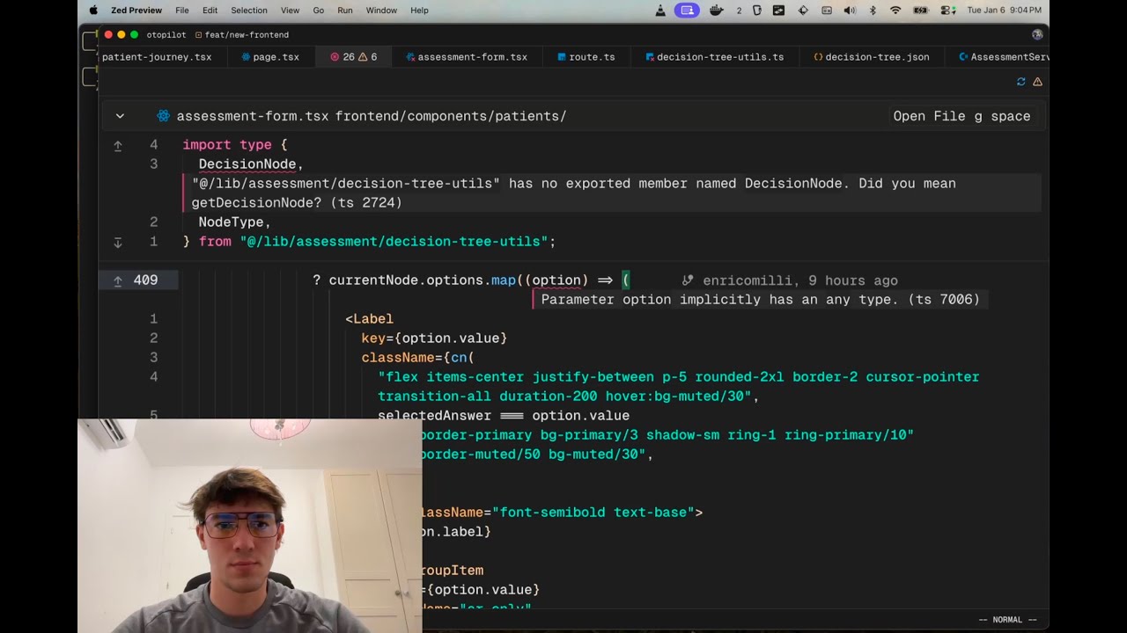Switch to the decision-tree.json tab
1127x633 pixels.
pos(872,57)
